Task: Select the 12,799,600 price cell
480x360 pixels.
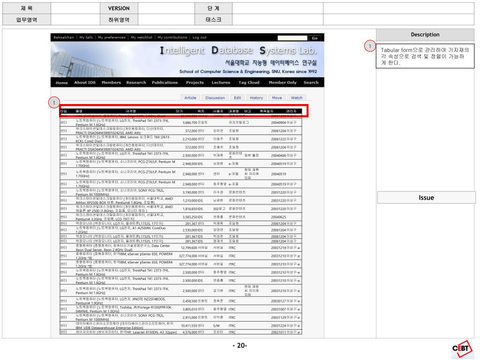Action: (189, 247)
